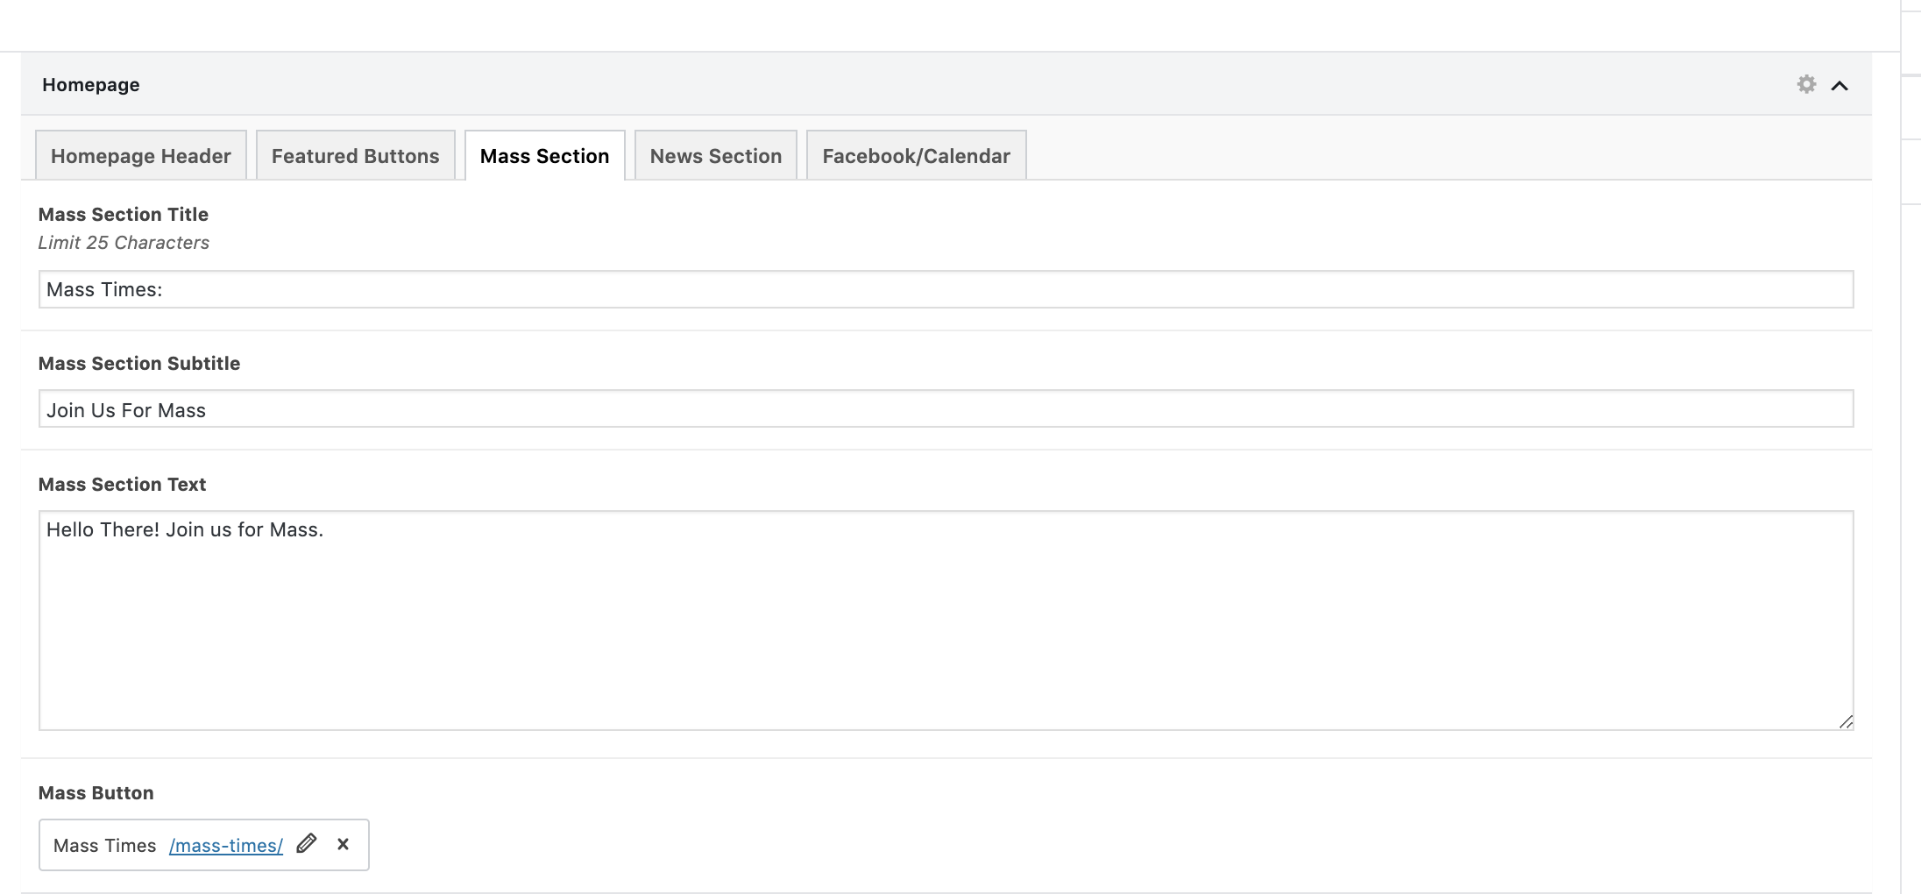Collapse the Homepage panel with chevron
Viewport: 1921px width, 894px height.
tap(1839, 85)
